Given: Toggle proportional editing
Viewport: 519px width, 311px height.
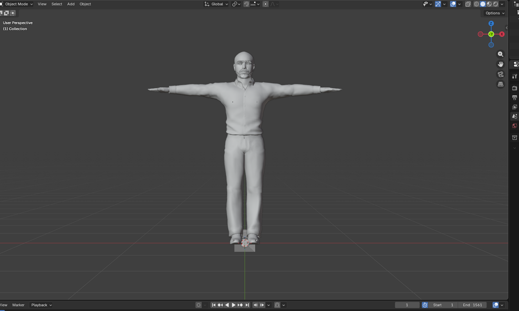Looking at the screenshot, I should (265, 4).
